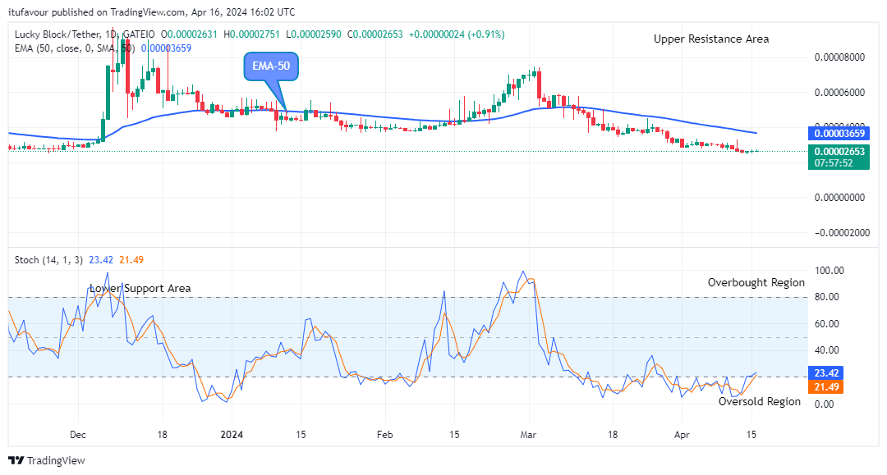
Task: Click the open price O0.00002631 value
Action: pos(189,34)
